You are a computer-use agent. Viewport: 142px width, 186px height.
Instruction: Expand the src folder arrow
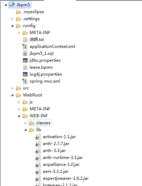click(x=12, y=88)
